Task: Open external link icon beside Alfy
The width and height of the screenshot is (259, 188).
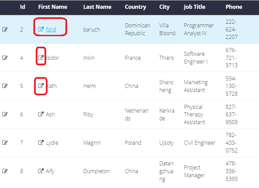Action: coord(41,171)
